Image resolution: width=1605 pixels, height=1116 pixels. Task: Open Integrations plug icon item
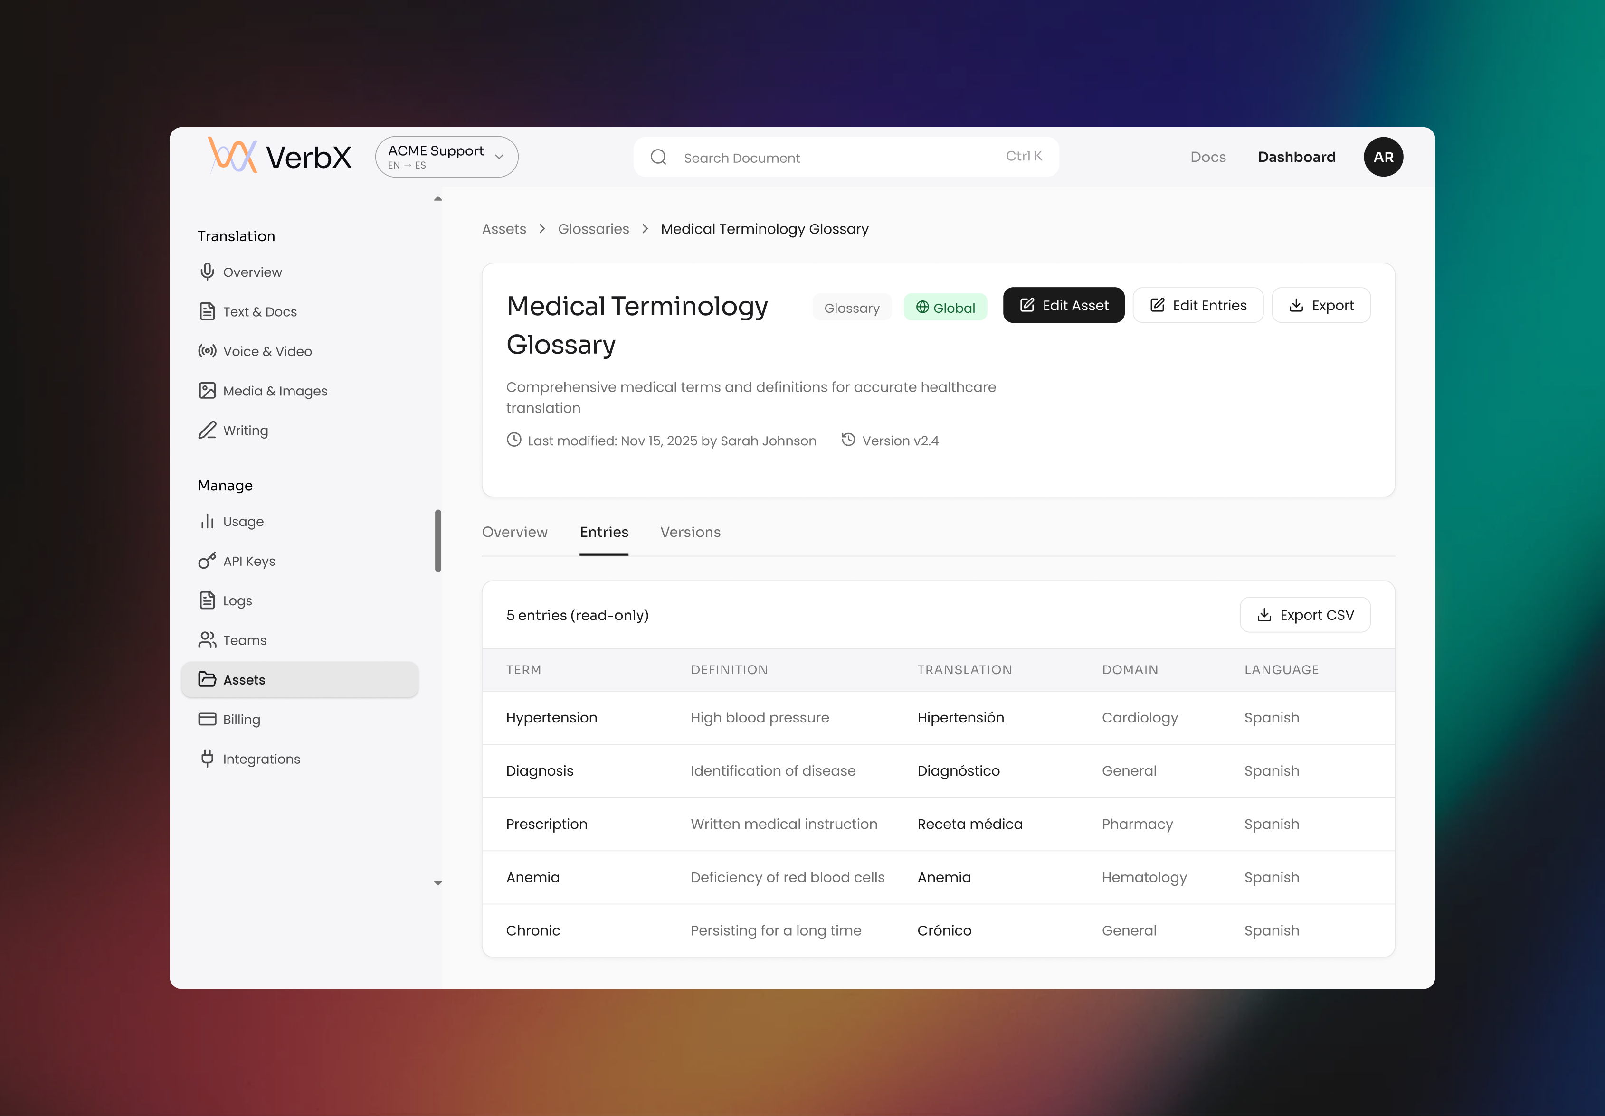click(x=207, y=759)
